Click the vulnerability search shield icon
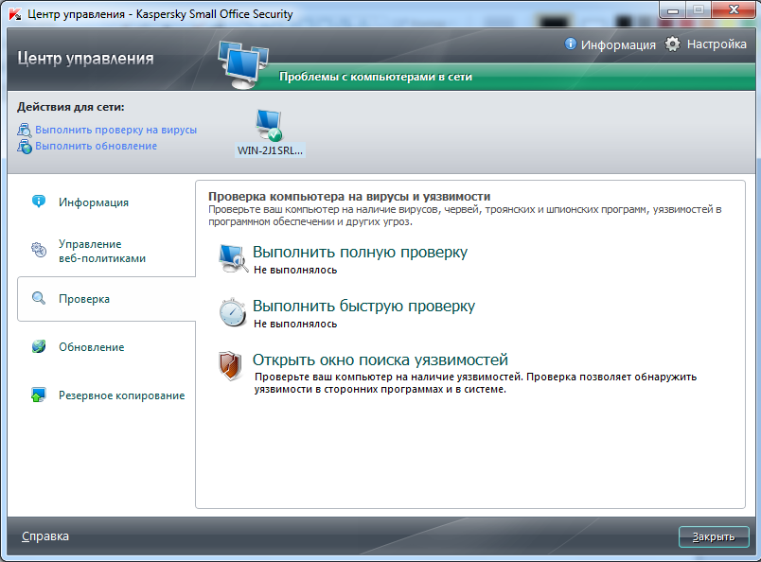The width and height of the screenshot is (761, 562). tap(231, 366)
